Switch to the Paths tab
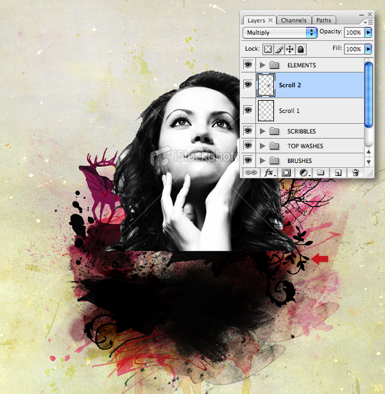This screenshot has height=394, width=385. coord(323,21)
